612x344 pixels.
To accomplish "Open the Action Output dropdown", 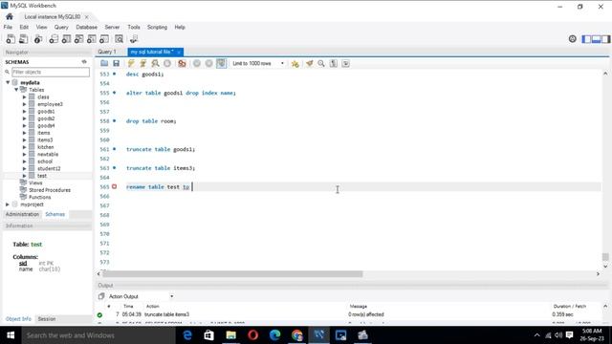I will click(171, 296).
